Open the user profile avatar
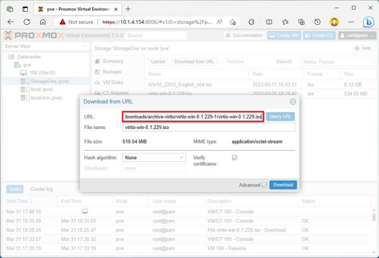 [334, 22]
